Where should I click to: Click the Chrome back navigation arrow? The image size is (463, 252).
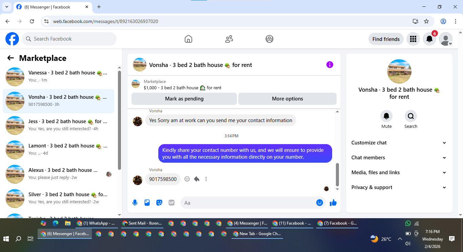[8, 21]
